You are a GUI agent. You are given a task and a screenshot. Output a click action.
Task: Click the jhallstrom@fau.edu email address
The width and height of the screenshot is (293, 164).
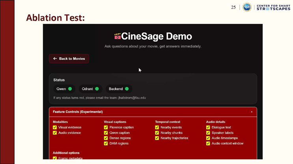tap(132, 98)
